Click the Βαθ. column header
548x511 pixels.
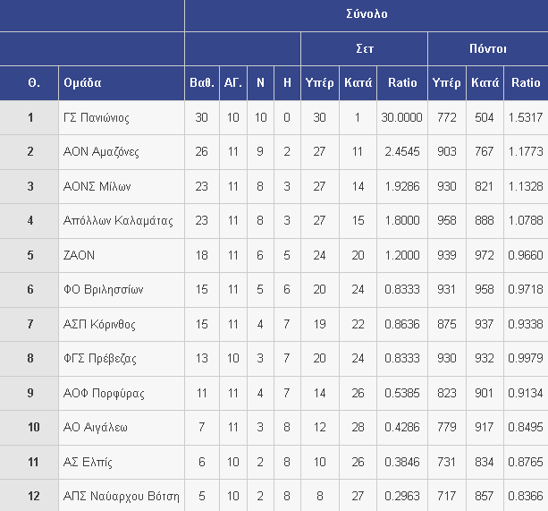[201, 82]
